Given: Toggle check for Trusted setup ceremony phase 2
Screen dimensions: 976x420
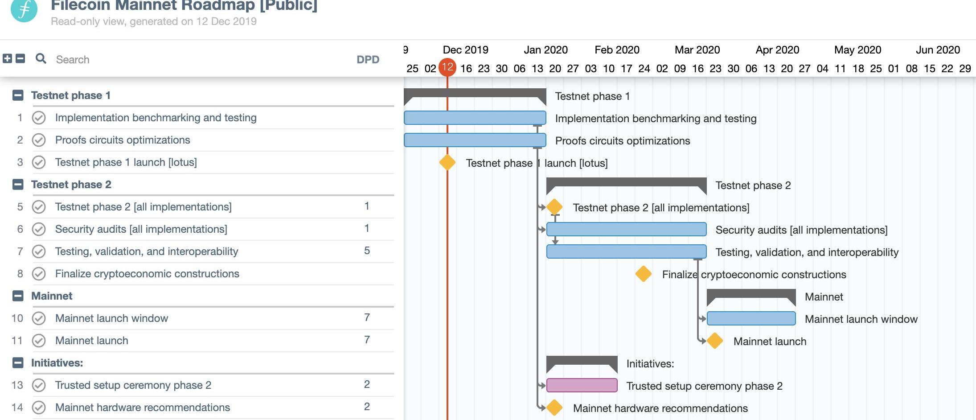Looking at the screenshot, I should 39,385.
